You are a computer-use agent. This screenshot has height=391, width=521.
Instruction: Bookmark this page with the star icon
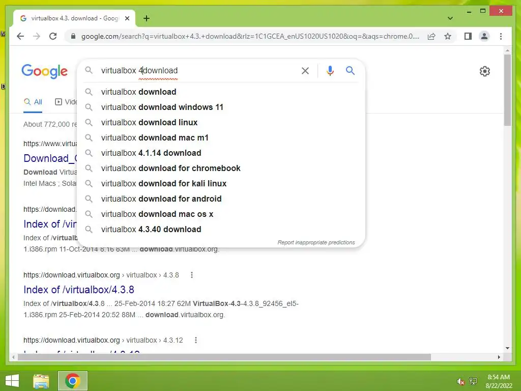[x=448, y=36]
